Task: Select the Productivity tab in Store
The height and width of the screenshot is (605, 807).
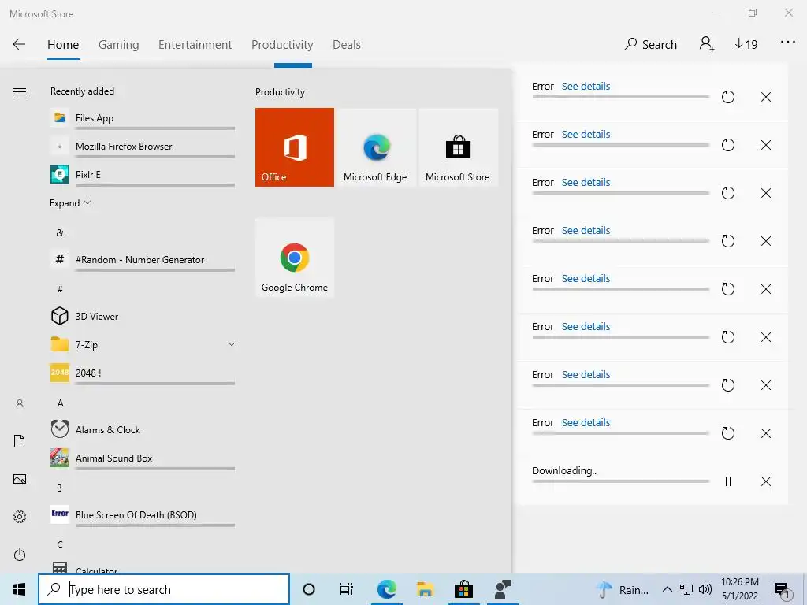Action: click(x=282, y=45)
